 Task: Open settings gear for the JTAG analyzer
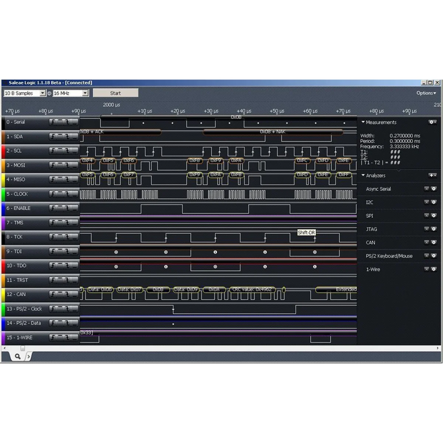[x=434, y=229]
